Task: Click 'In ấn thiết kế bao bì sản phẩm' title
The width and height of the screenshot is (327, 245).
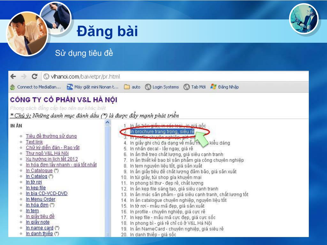Action: (x=187, y=160)
